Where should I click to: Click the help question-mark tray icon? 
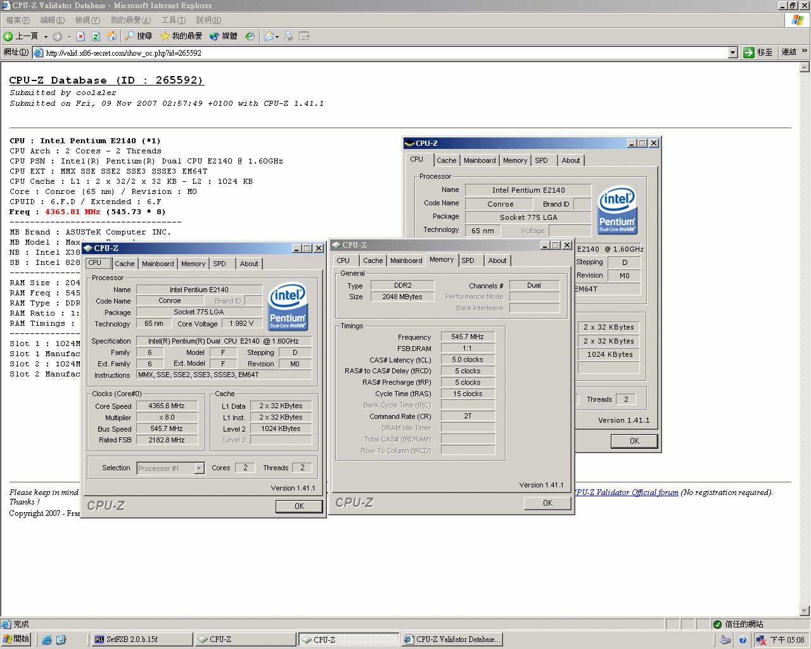[x=743, y=640]
